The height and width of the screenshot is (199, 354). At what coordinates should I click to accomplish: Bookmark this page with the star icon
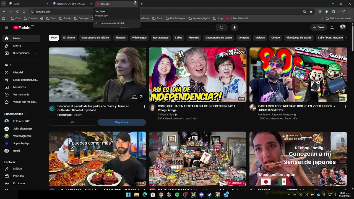[x=311, y=12]
